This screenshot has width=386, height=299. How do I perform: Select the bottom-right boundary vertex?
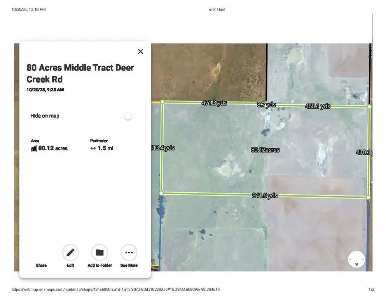click(368, 197)
